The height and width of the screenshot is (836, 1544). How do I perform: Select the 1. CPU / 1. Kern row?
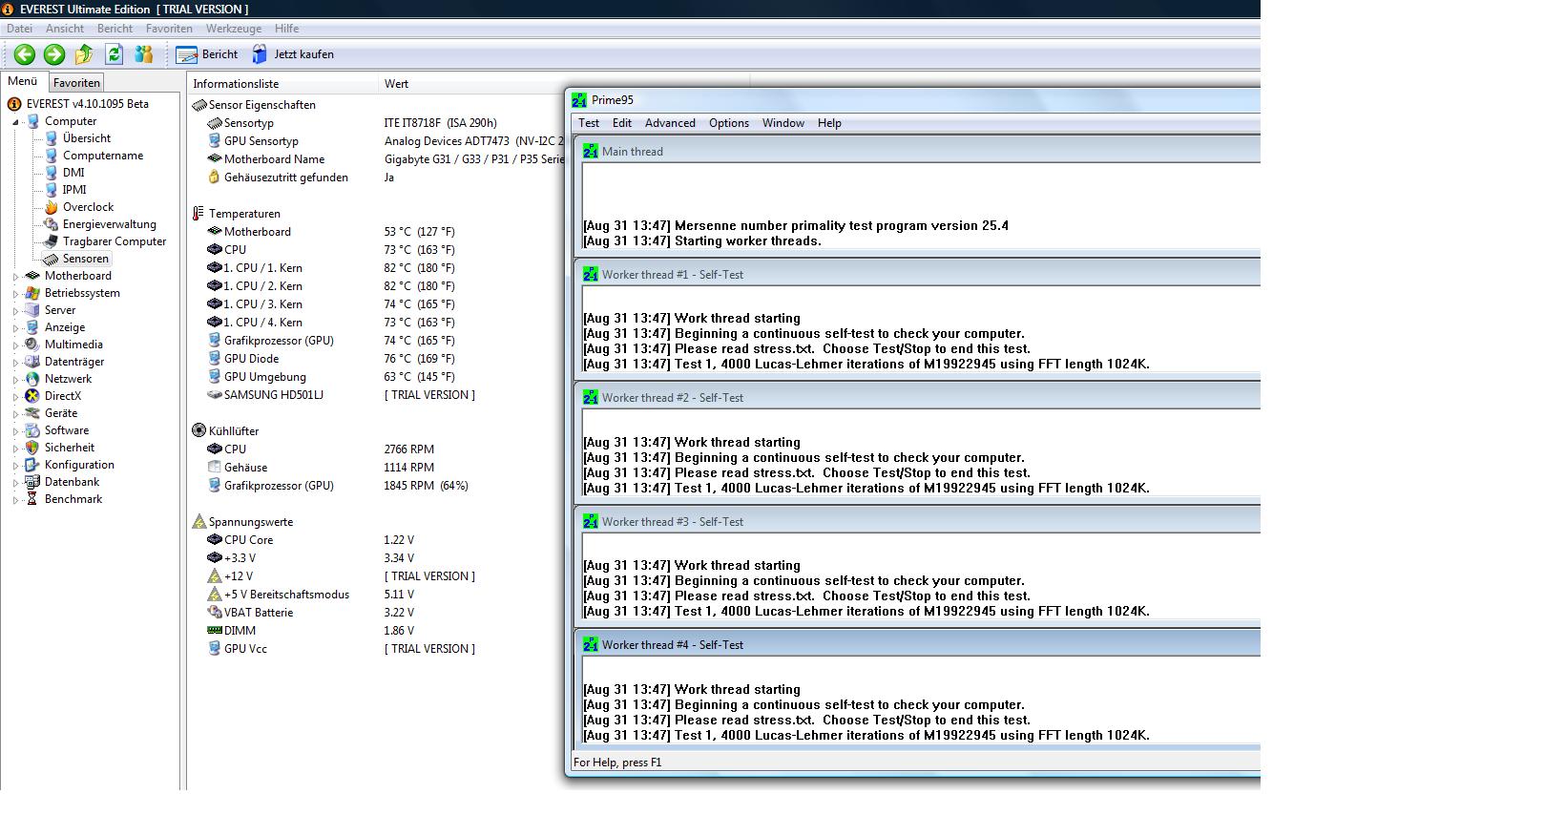375,268
